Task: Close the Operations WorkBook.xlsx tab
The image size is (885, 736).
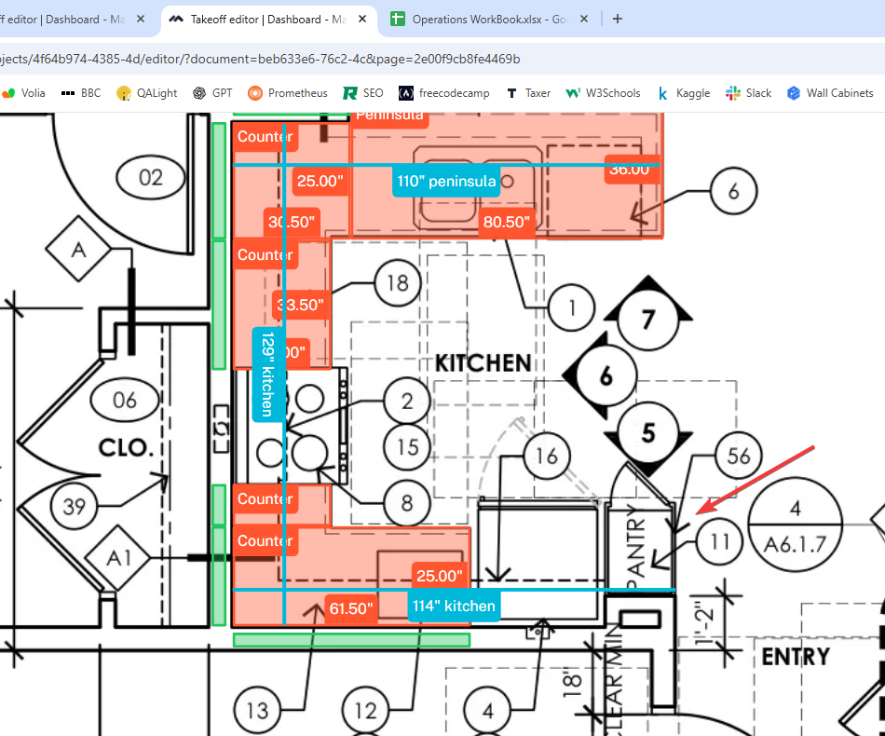Action: tap(584, 20)
